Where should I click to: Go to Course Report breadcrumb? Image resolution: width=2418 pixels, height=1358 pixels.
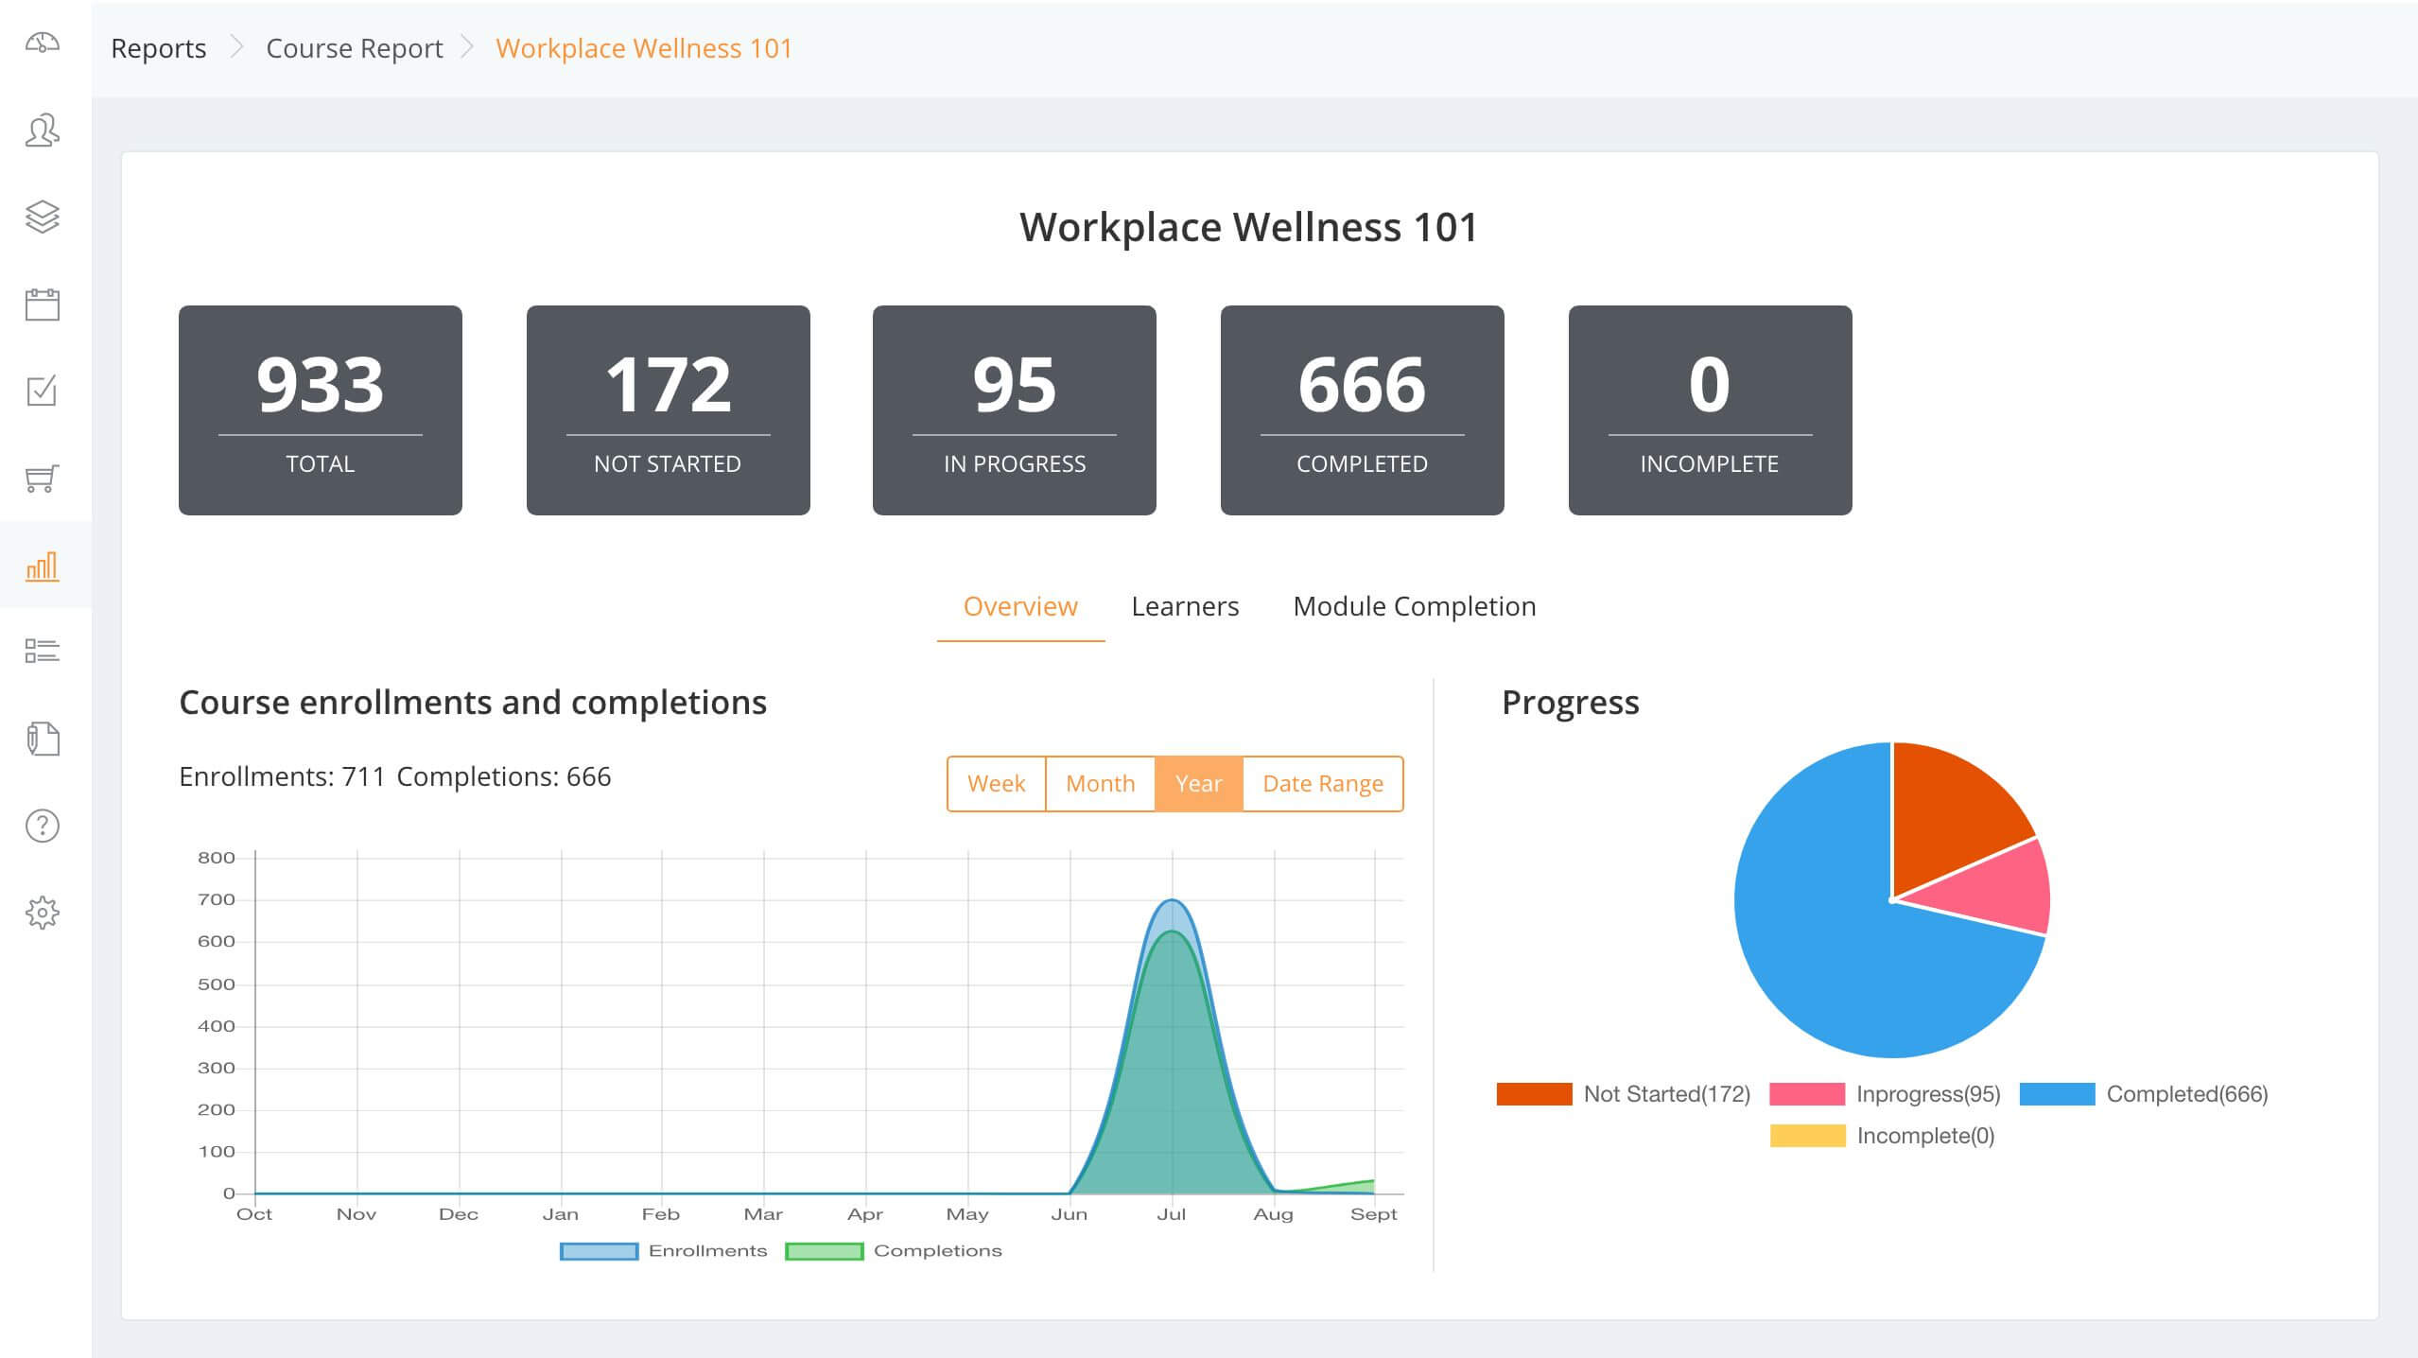(355, 48)
